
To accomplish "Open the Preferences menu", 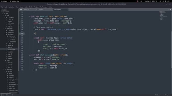I will point(44,7).
